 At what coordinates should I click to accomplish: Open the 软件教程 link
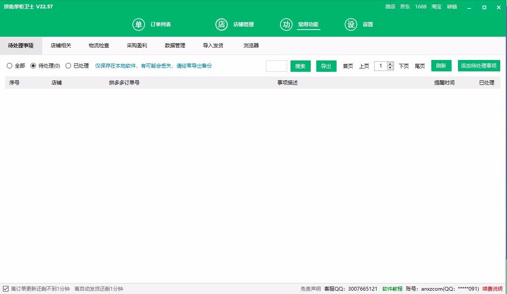click(392, 289)
